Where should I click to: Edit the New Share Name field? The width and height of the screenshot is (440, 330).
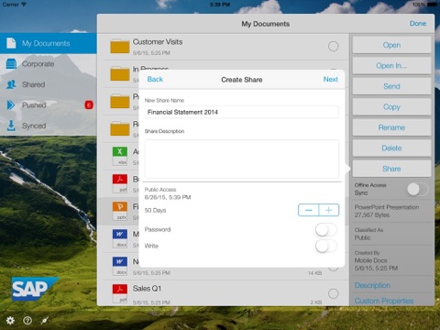tap(242, 112)
